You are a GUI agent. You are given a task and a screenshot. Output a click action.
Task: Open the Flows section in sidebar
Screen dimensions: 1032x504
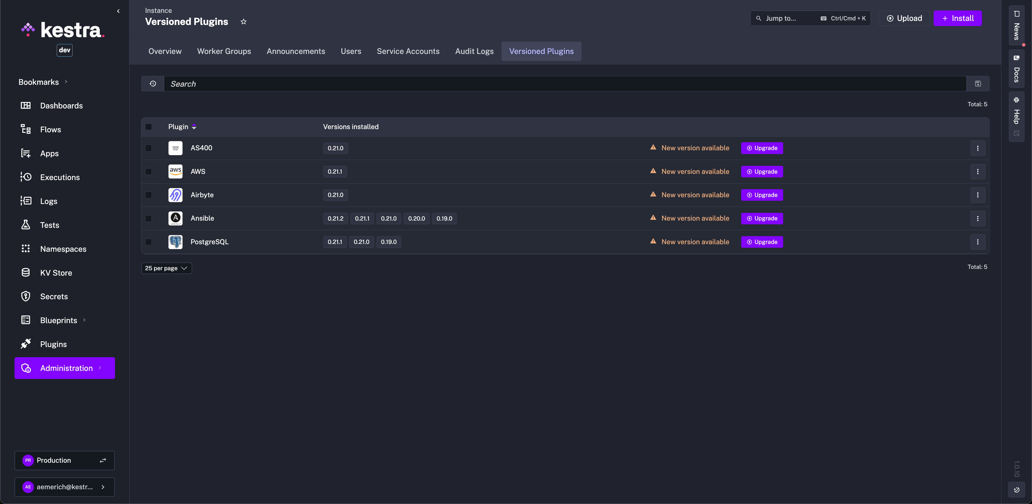pyautogui.click(x=51, y=129)
